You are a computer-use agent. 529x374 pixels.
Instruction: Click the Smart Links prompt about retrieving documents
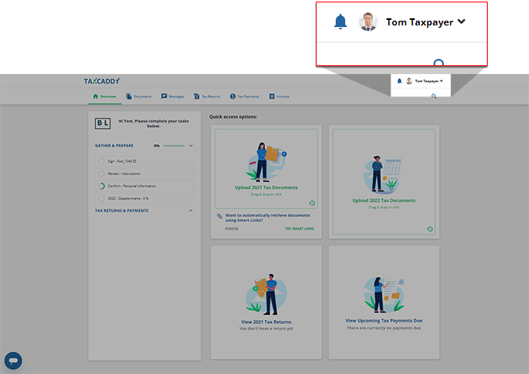[267, 218]
